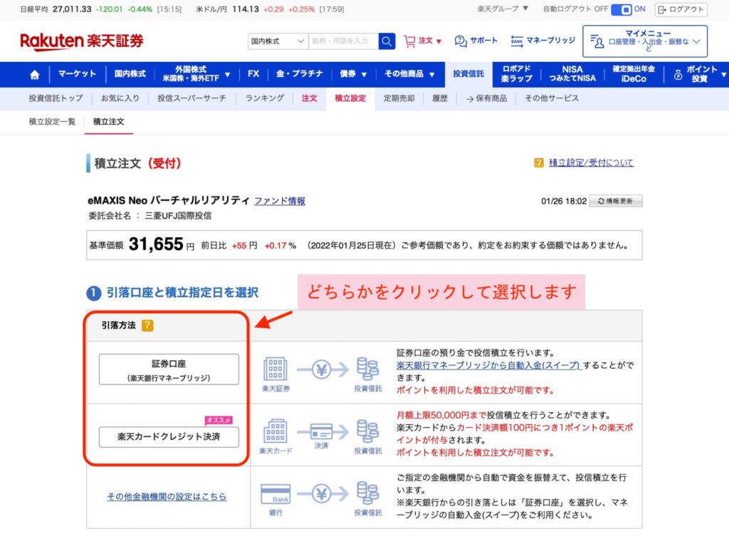This screenshot has height=541, width=729.
Task: Open 楽天銀行マネーブリッジから自動入金(スイープ) link
Action: tap(488, 365)
